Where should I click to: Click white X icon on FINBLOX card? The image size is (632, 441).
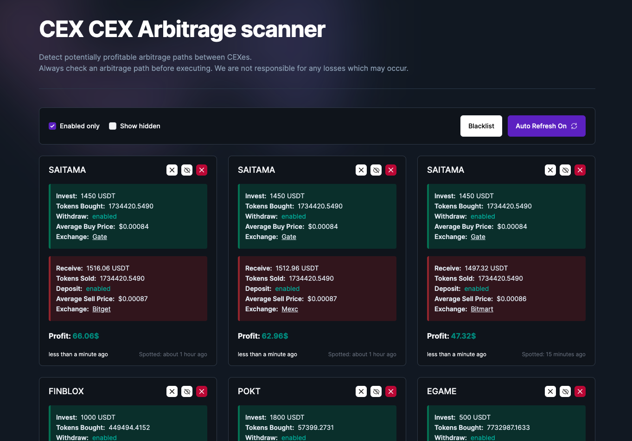[x=172, y=391]
